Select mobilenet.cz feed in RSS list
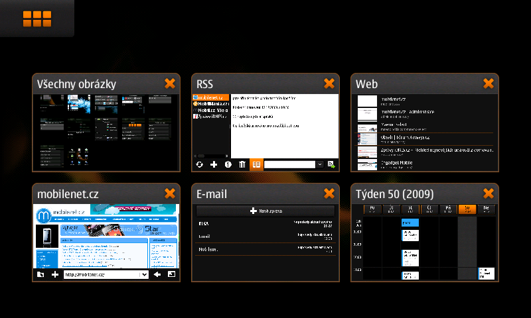Image resolution: width=531 pixels, height=318 pixels. point(210,97)
